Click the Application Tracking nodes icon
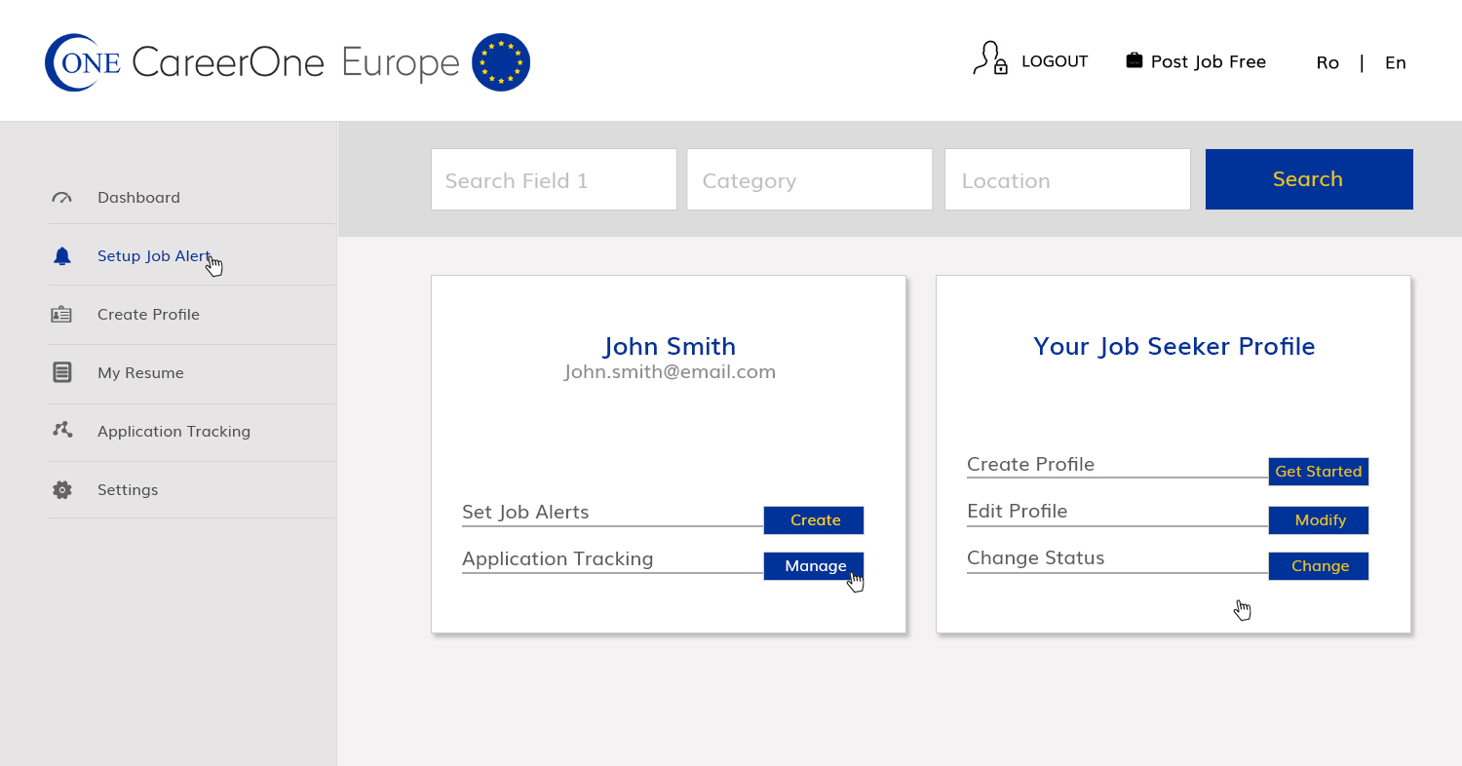This screenshot has width=1462, height=766. click(62, 430)
